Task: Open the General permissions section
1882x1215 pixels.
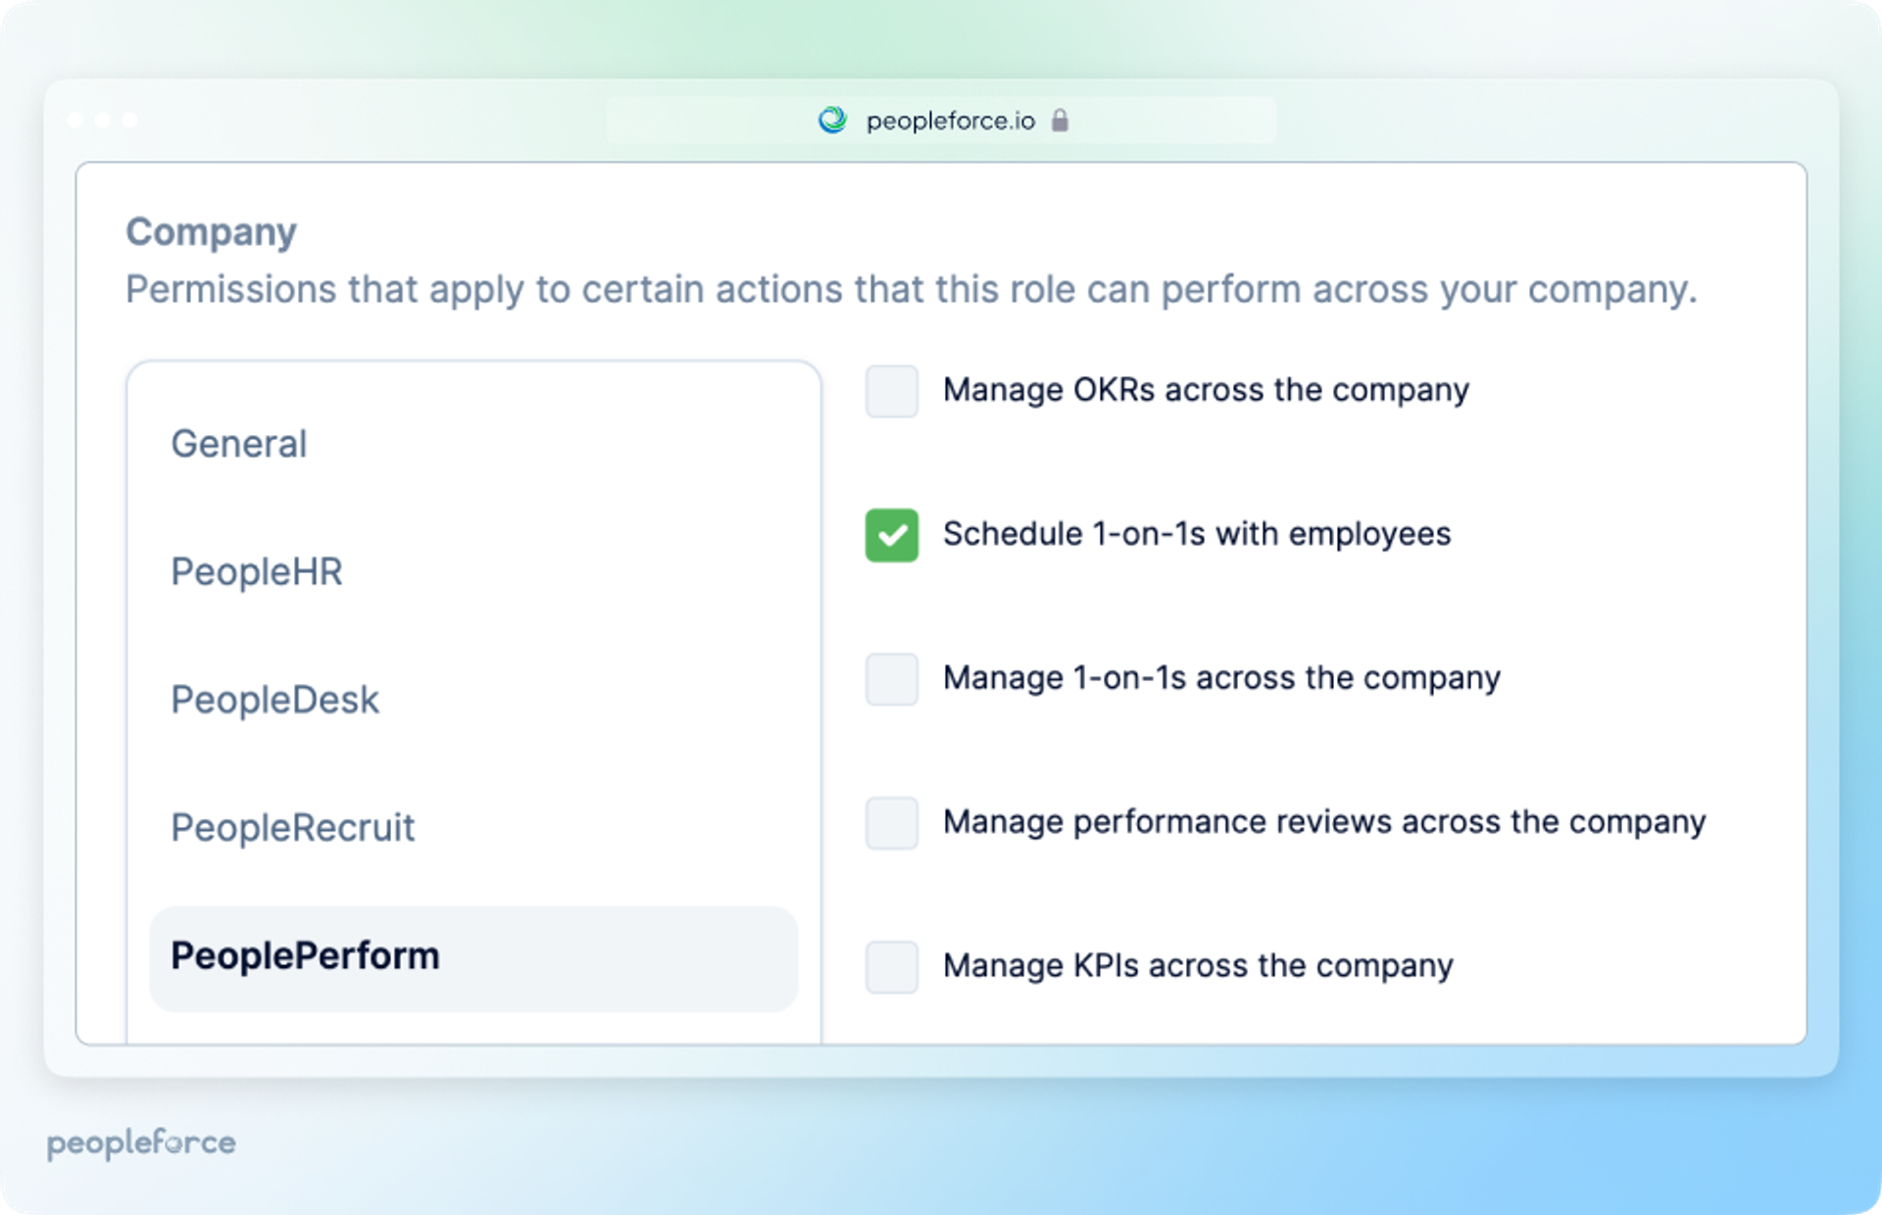Action: point(239,444)
